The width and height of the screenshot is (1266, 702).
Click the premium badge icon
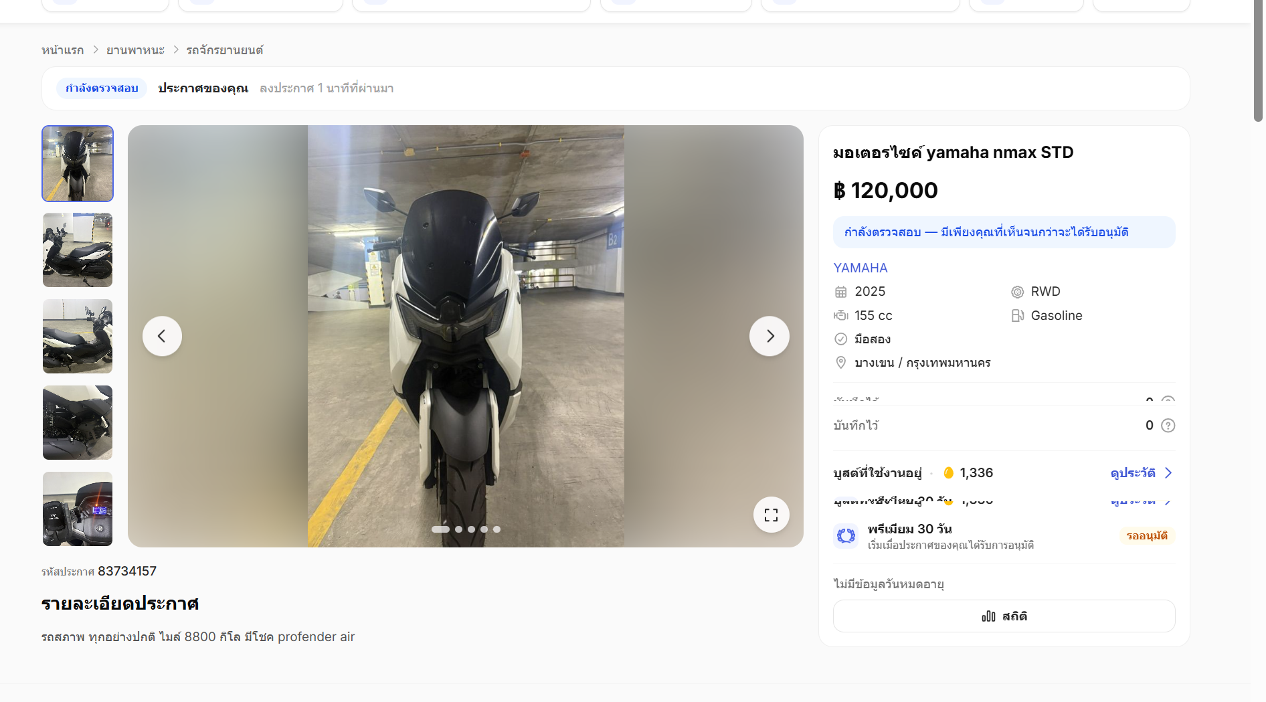click(x=846, y=536)
